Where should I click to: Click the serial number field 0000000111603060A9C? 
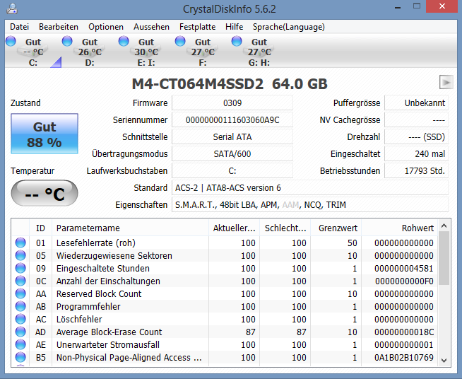232,120
